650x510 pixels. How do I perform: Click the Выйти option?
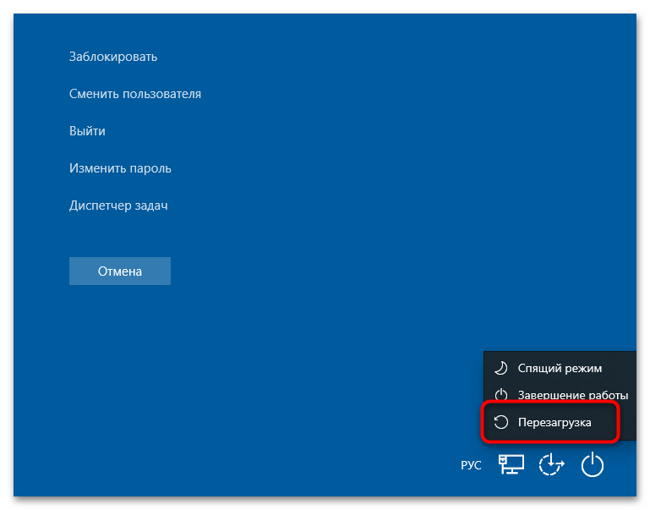pos(87,131)
